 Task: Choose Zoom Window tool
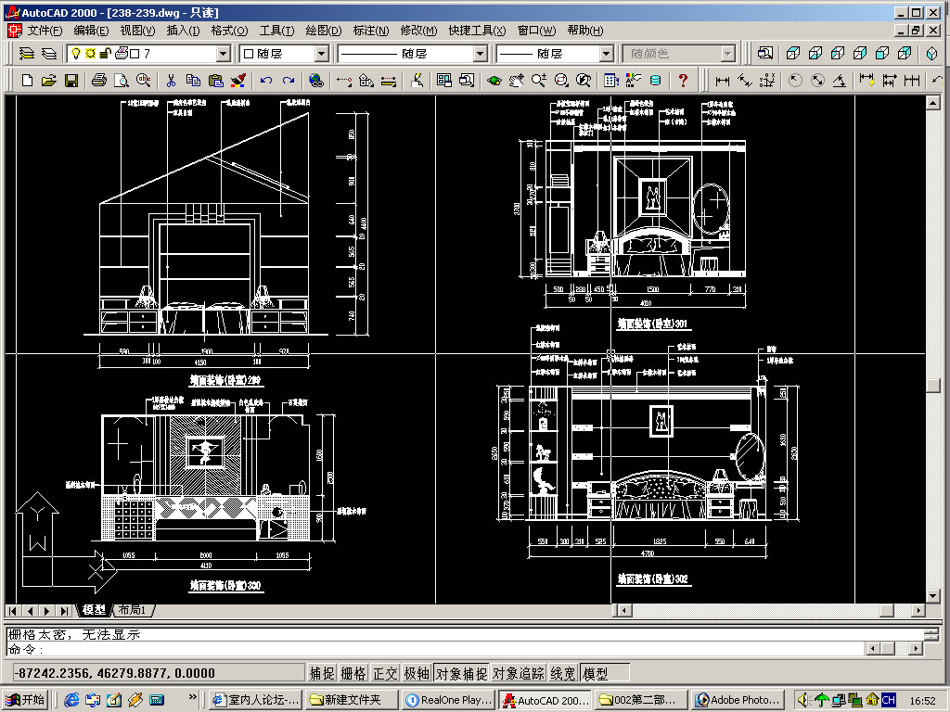click(561, 80)
